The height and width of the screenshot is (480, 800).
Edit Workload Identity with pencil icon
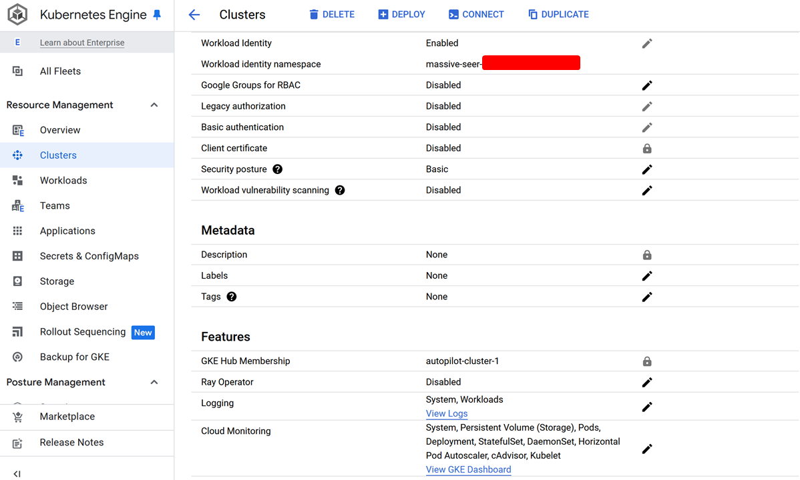pos(647,43)
